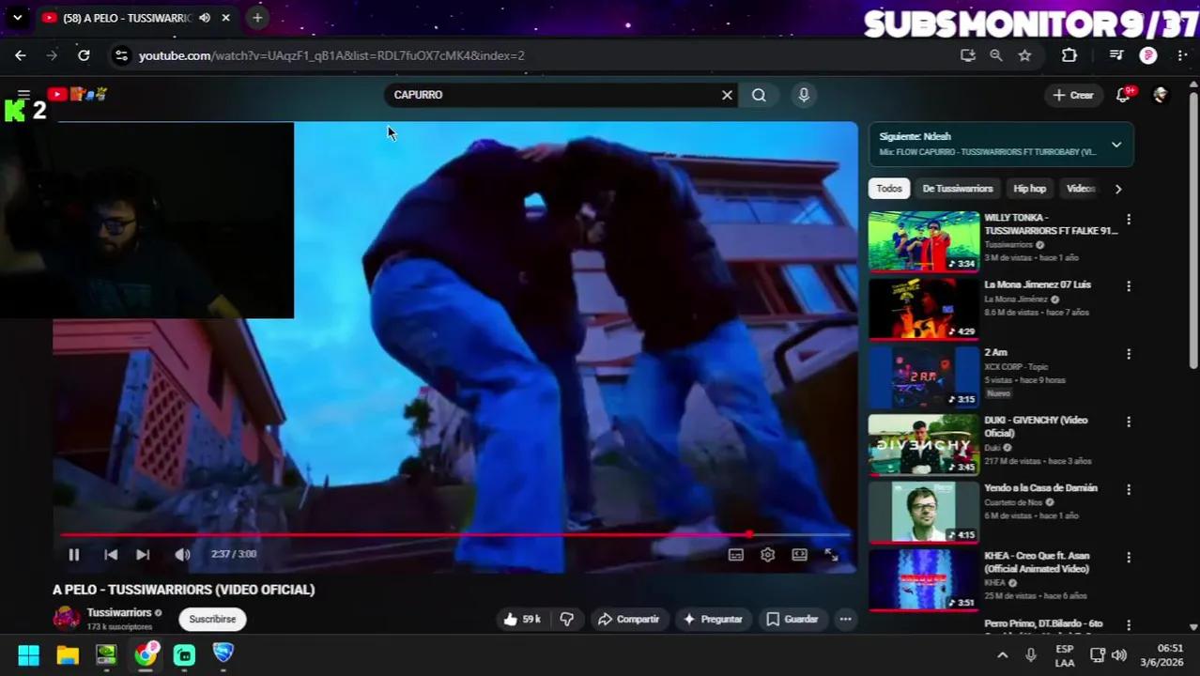The height and width of the screenshot is (676, 1200).
Task: Mute the video player volume
Action: click(182, 555)
